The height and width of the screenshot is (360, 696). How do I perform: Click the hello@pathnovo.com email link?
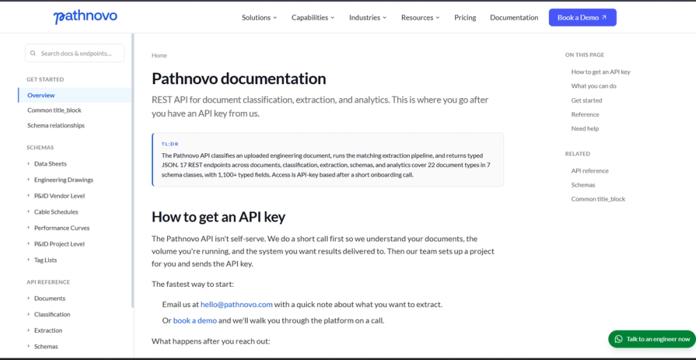tap(237, 304)
